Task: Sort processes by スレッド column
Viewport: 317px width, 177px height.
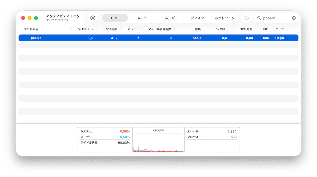Action: tap(133, 29)
